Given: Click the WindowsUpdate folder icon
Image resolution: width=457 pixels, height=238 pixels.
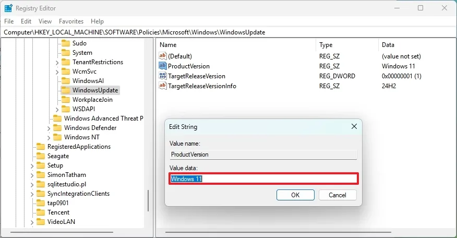Looking at the screenshot, I should click(66, 90).
